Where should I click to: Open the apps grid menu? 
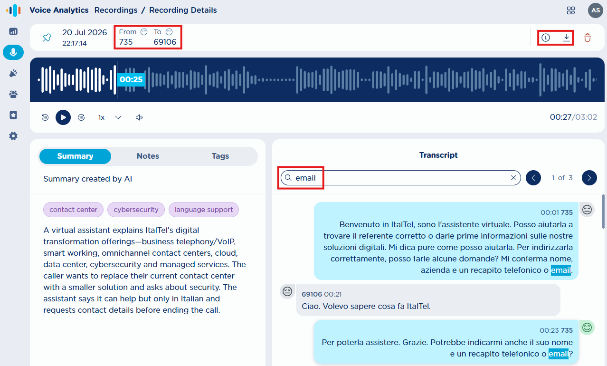click(x=571, y=10)
